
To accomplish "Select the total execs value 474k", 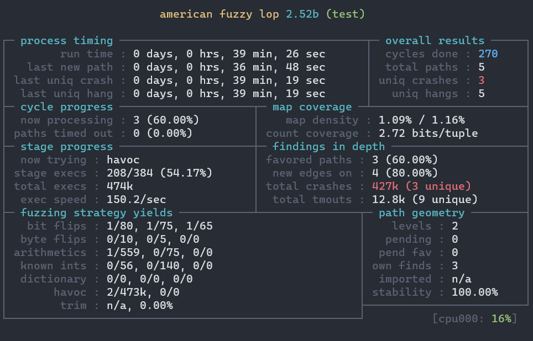I will 119,187.
